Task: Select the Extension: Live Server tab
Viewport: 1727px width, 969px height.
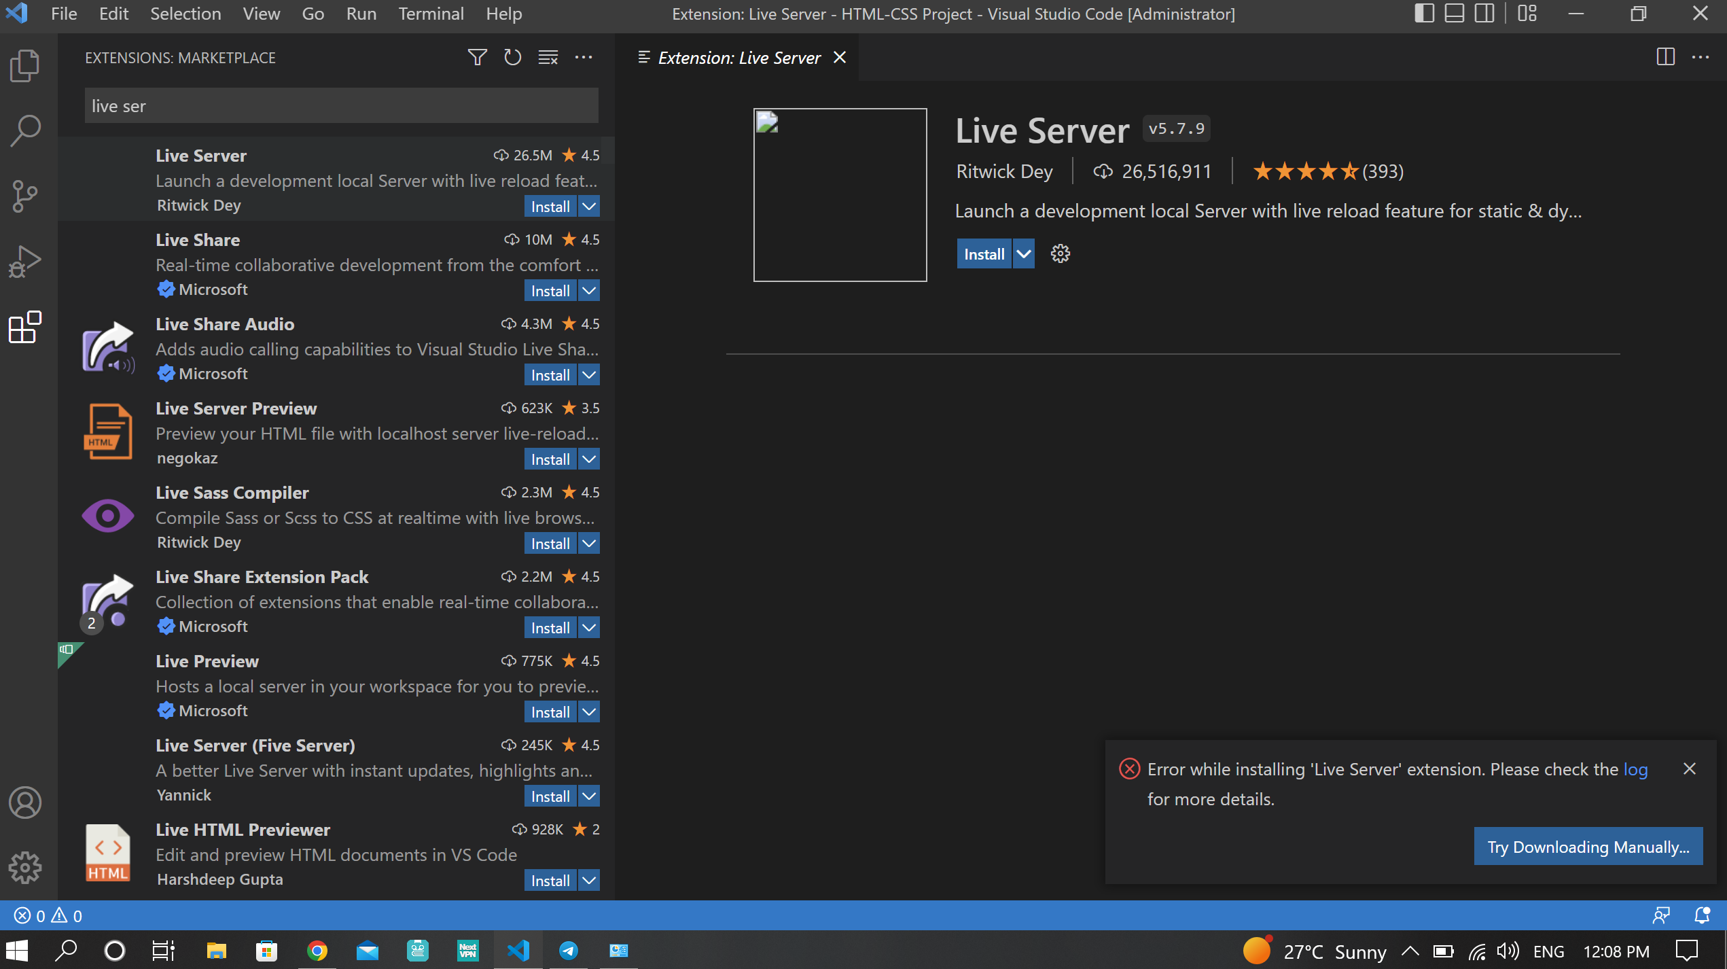Action: (738, 58)
